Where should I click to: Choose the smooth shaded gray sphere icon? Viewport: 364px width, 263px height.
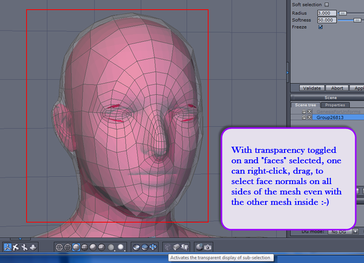pyautogui.click(x=93, y=247)
